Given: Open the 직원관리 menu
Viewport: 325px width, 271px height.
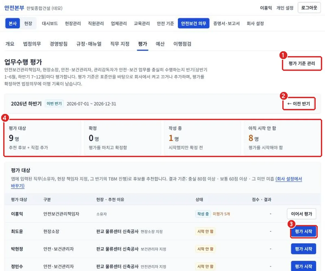Looking at the screenshot, I should tap(96, 23).
